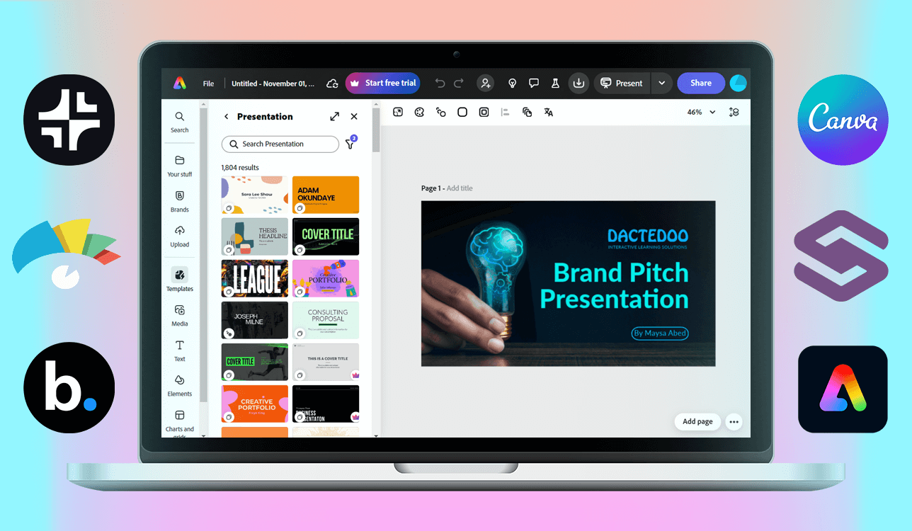The height and width of the screenshot is (531, 912).
Task: Open Charts and grids in the sidebar
Action: [x=180, y=423]
